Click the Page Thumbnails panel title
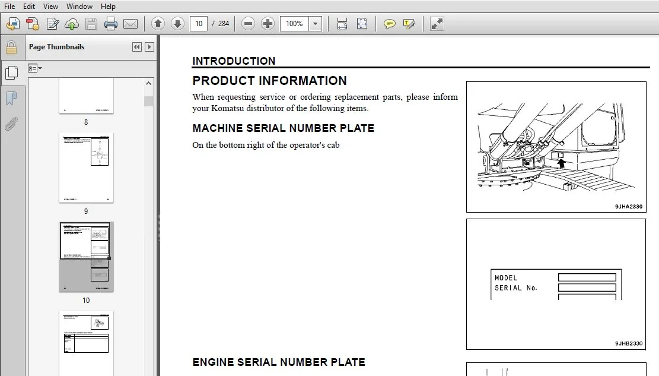Image resolution: width=659 pixels, height=376 pixels. (x=57, y=47)
